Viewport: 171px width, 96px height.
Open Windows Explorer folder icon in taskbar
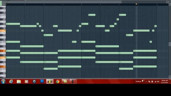coord(19,81)
